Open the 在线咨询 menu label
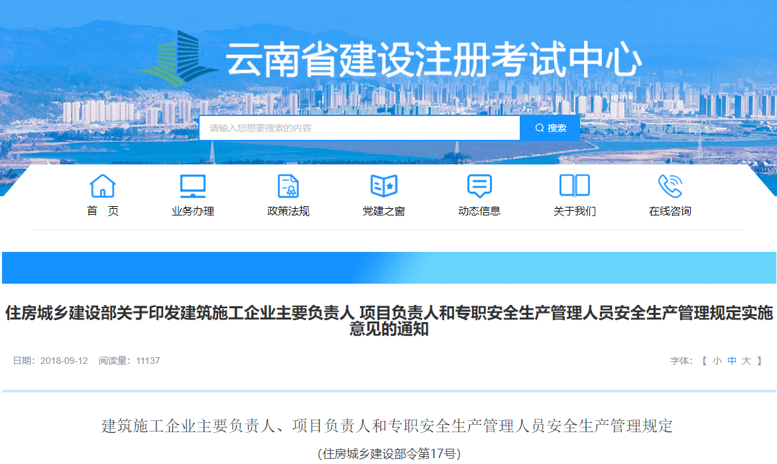 coord(670,211)
